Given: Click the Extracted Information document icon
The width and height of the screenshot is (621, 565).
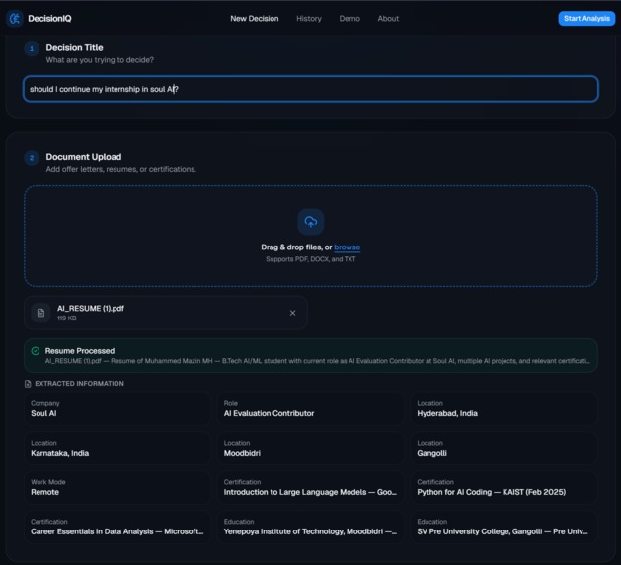Looking at the screenshot, I should coord(28,384).
